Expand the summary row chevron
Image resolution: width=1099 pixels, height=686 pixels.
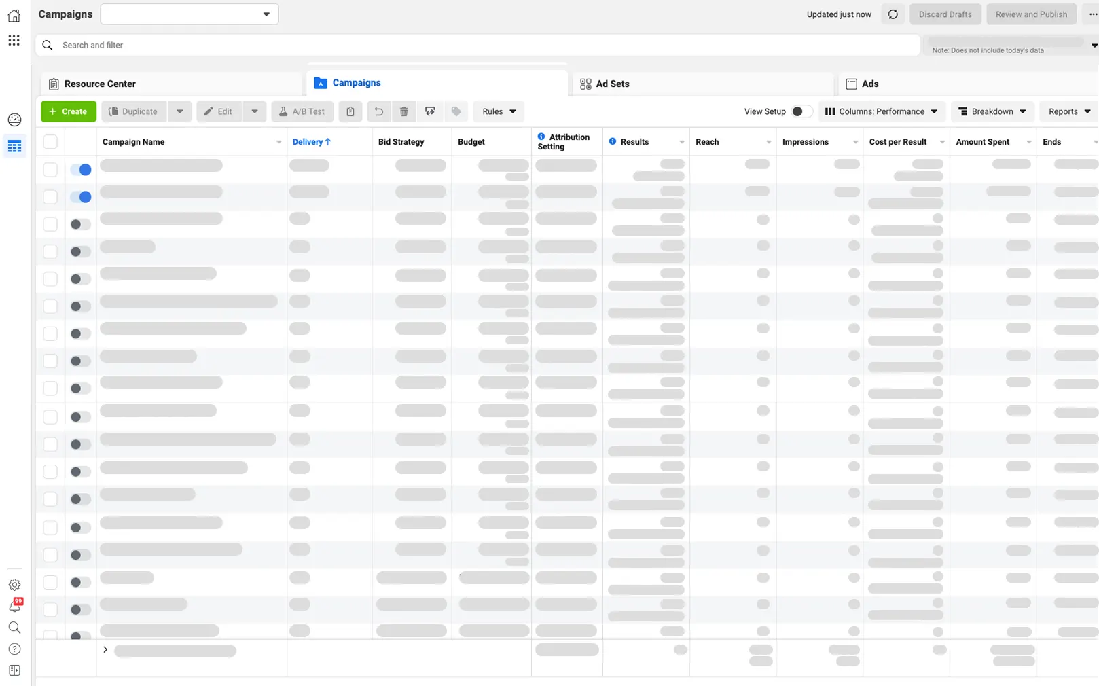click(105, 650)
